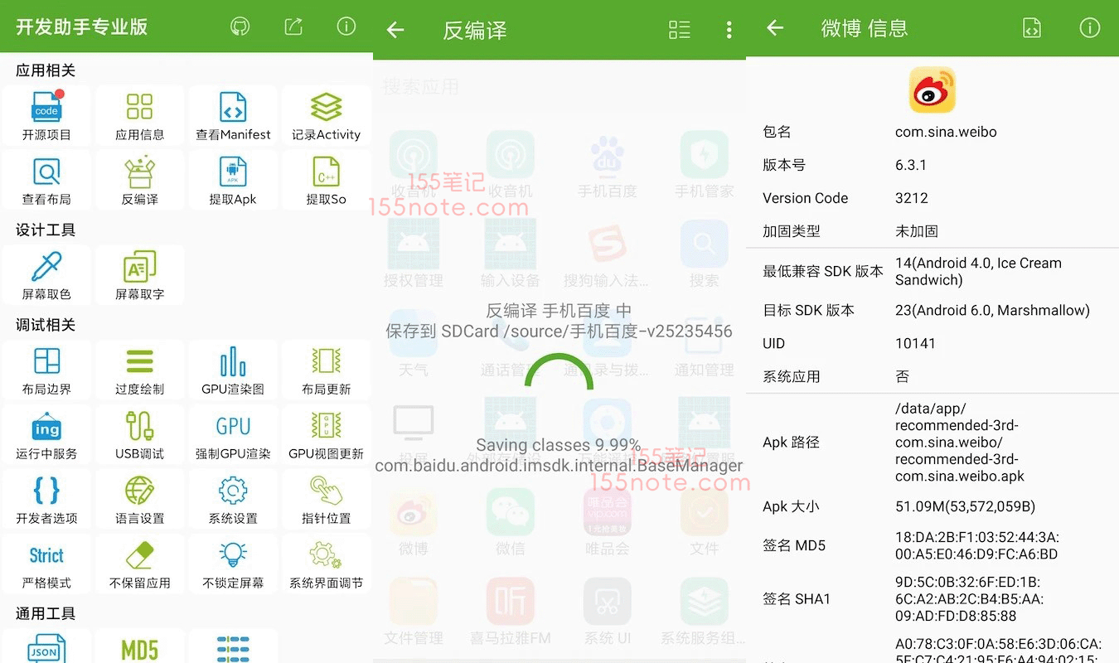This screenshot has width=1119, height=663.
Task: Open 提取Apk extraction tool
Action: [x=233, y=180]
